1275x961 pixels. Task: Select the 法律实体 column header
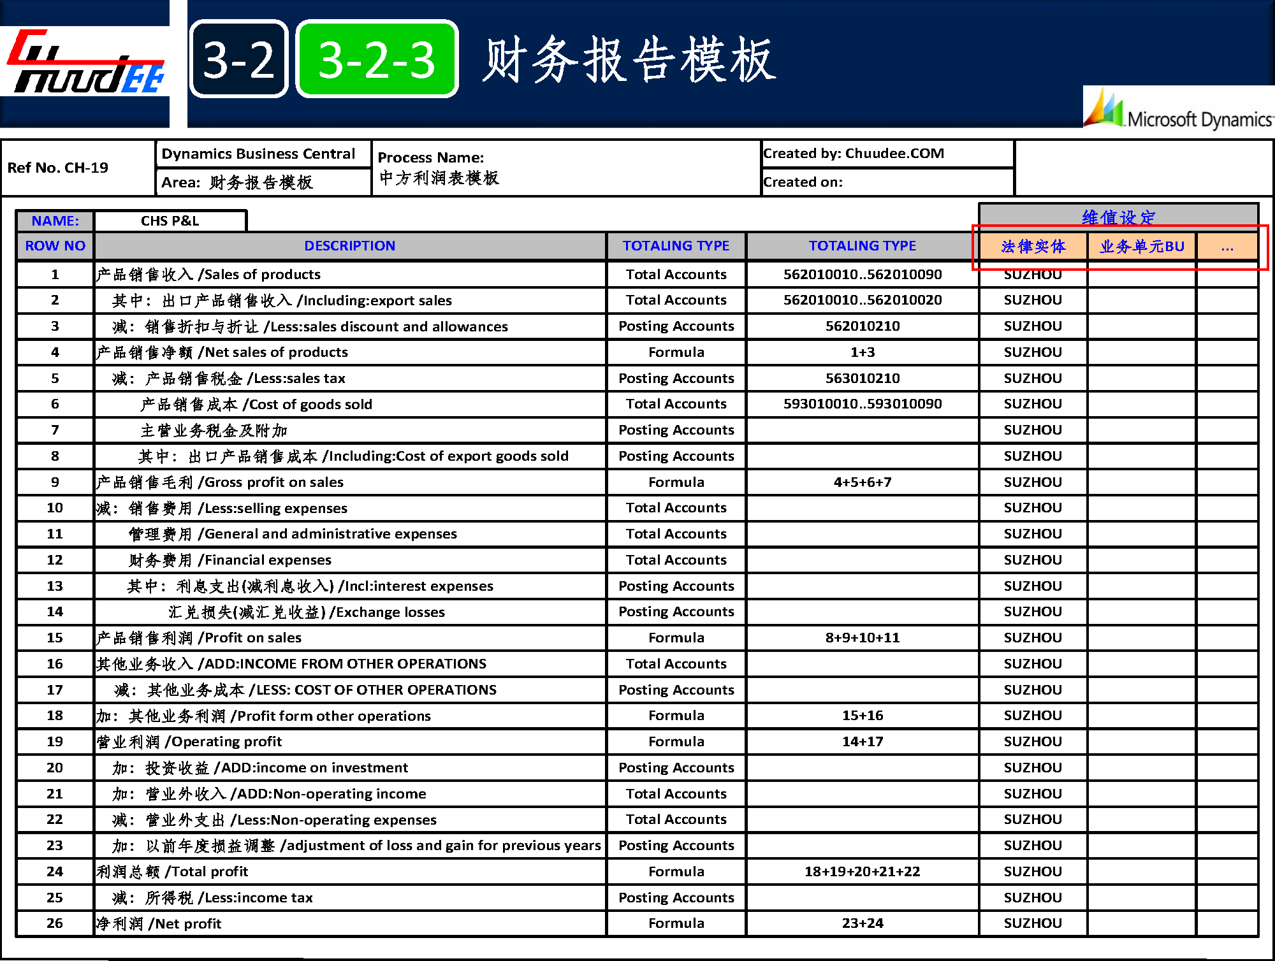coord(1033,247)
